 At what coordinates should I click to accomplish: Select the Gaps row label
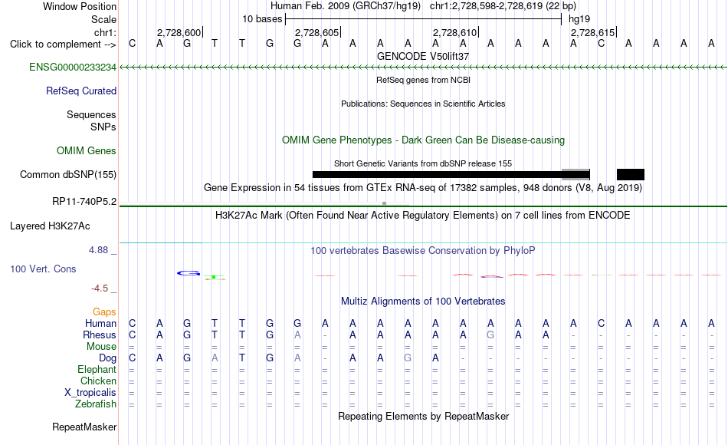click(x=104, y=312)
